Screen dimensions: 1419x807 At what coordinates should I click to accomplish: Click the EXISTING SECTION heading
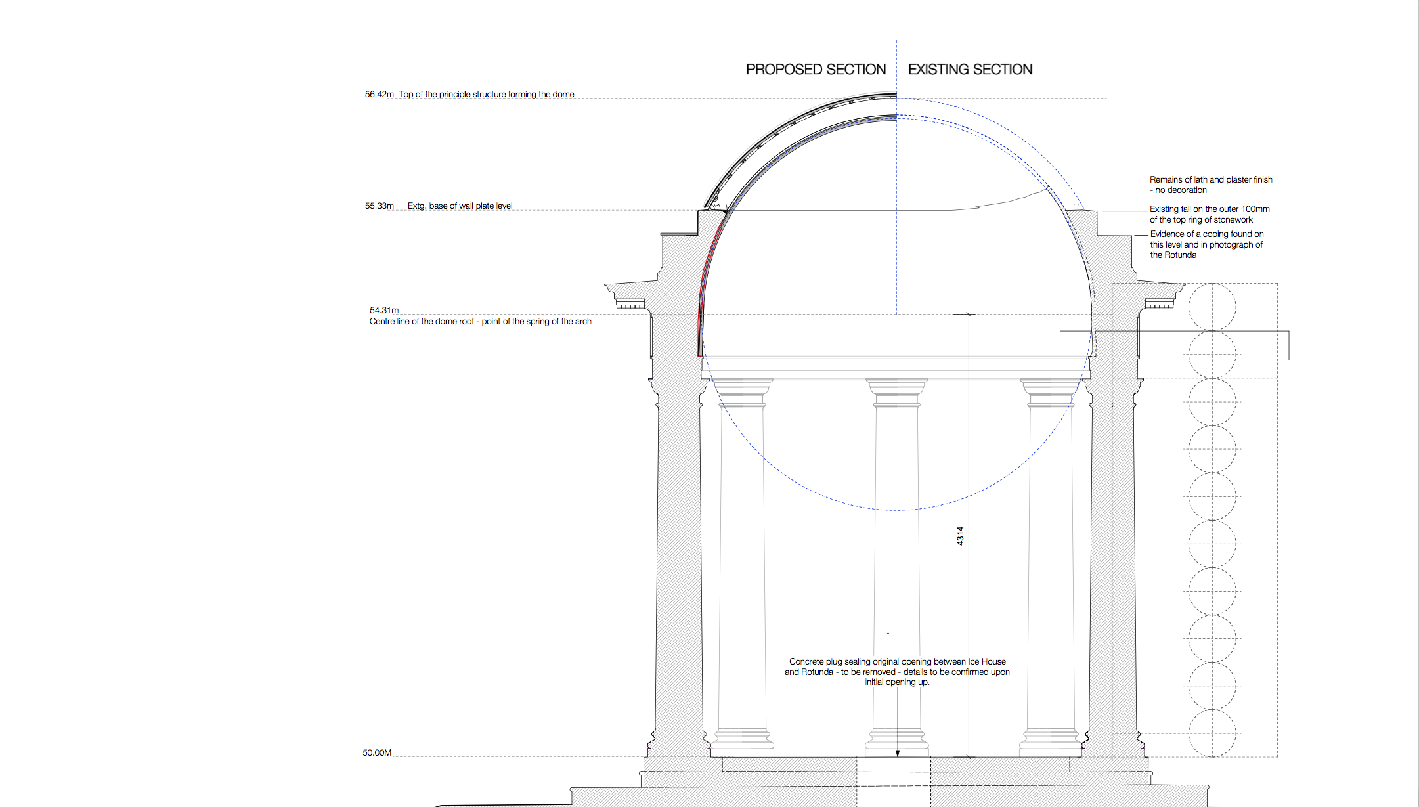point(970,70)
